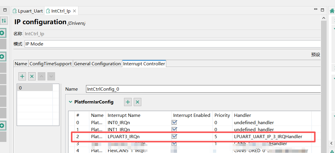Select the Interrupt Controller tab
Screen dimensions: 335x153
click(x=144, y=64)
